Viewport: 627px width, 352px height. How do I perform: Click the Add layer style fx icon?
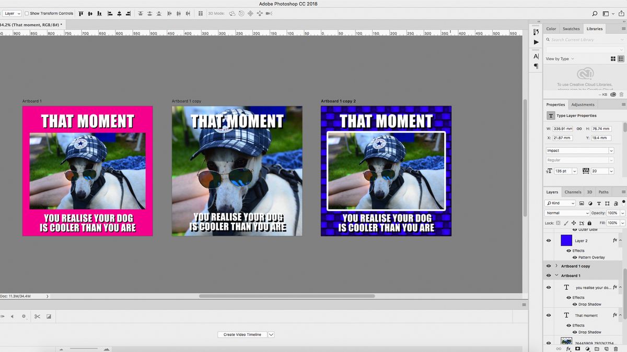[x=568, y=348]
